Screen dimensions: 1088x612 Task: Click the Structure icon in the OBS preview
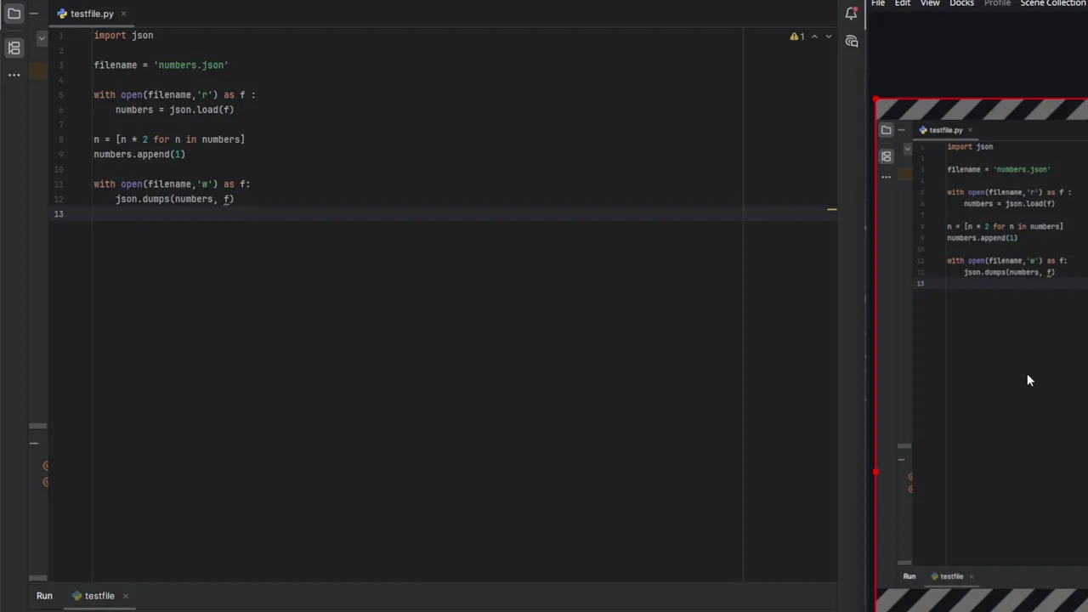(x=886, y=156)
